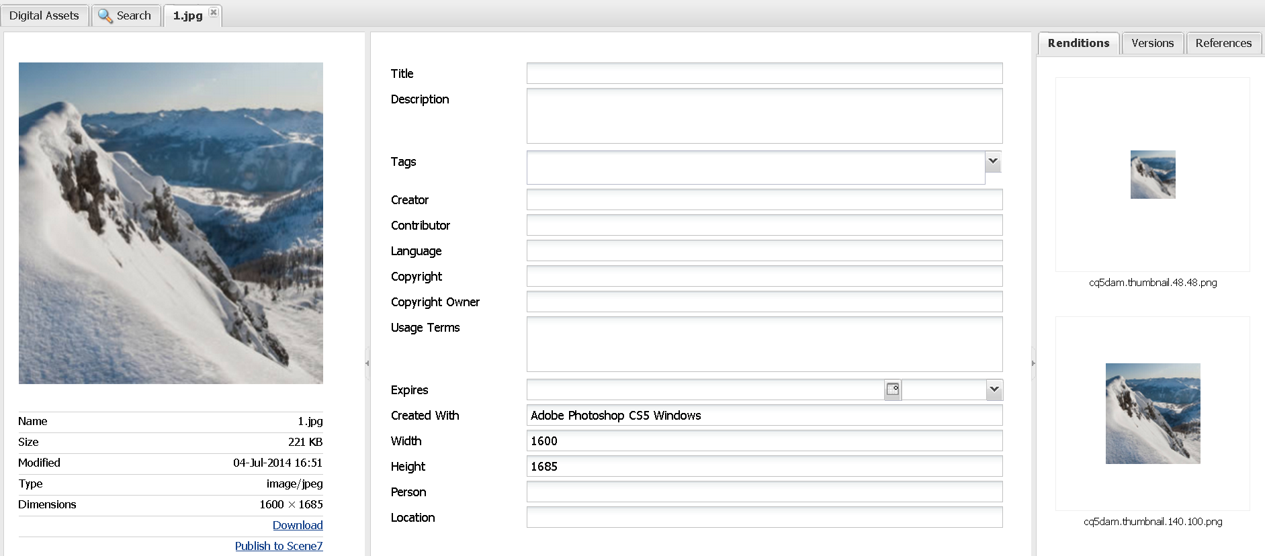Viewport: 1265px width, 556px height.
Task: Click the 1600 × 1685 dimensions value
Action: coord(292,504)
